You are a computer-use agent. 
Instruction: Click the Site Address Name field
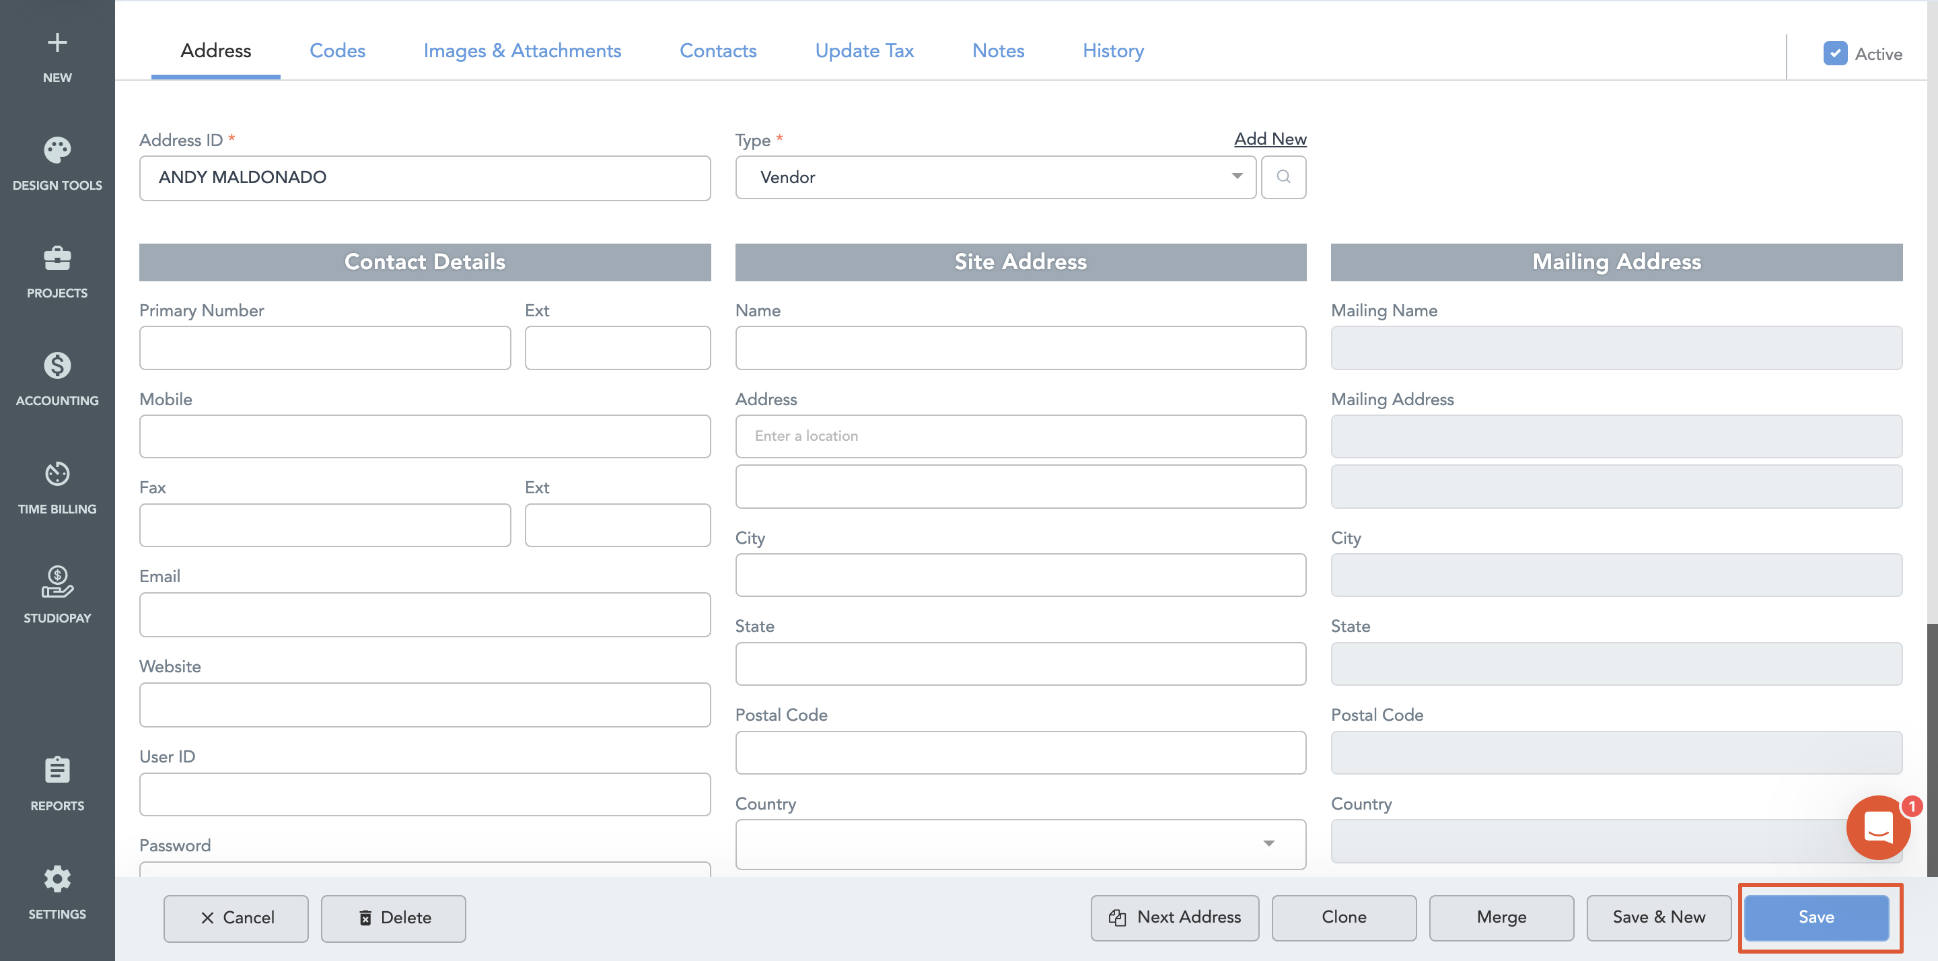pyautogui.click(x=1020, y=348)
